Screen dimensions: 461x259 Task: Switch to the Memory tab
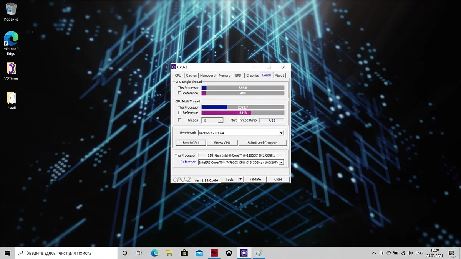(224, 76)
